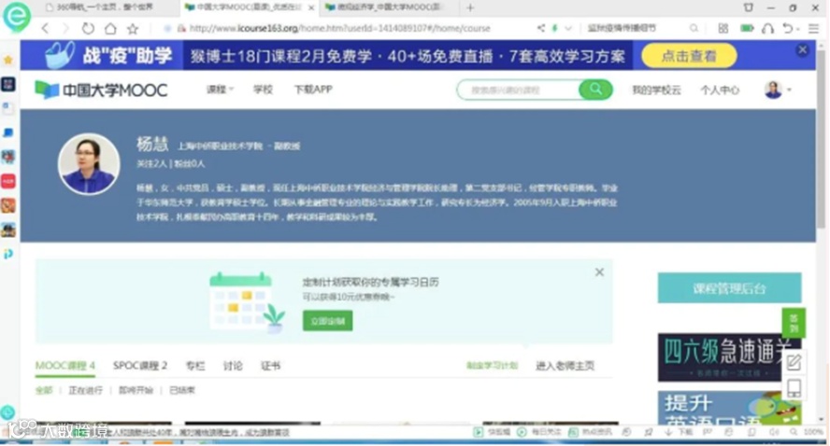Image resolution: width=830 pixels, height=446 pixels.
Task: Expand the address bar dropdown arrow
Action: tap(568, 28)
